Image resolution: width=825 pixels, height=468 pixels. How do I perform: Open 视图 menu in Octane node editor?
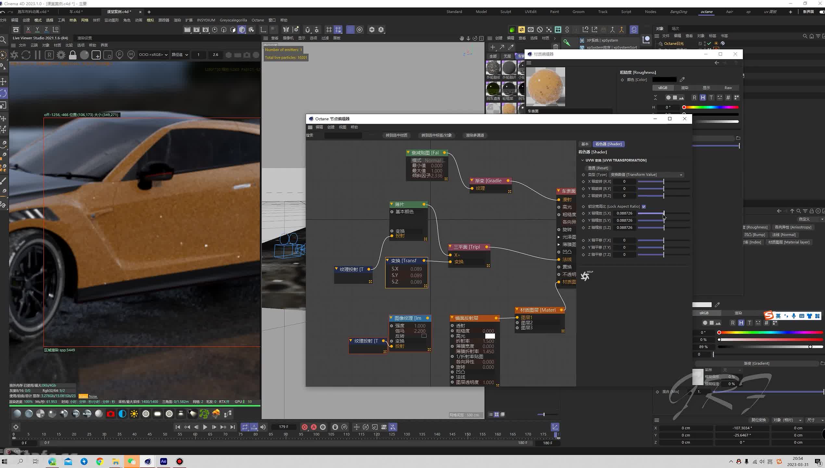[342, 127]
